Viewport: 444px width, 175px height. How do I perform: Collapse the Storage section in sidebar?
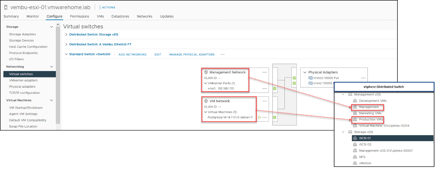coord(52,27)
